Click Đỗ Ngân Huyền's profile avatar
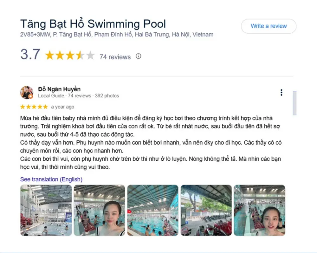The width and height of the screenshot is (317, 253). pyautogui.click(x=27, y=93)
